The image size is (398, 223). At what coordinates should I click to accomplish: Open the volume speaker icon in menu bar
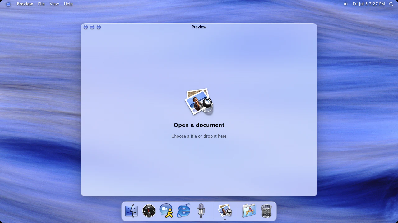point(346,4)
